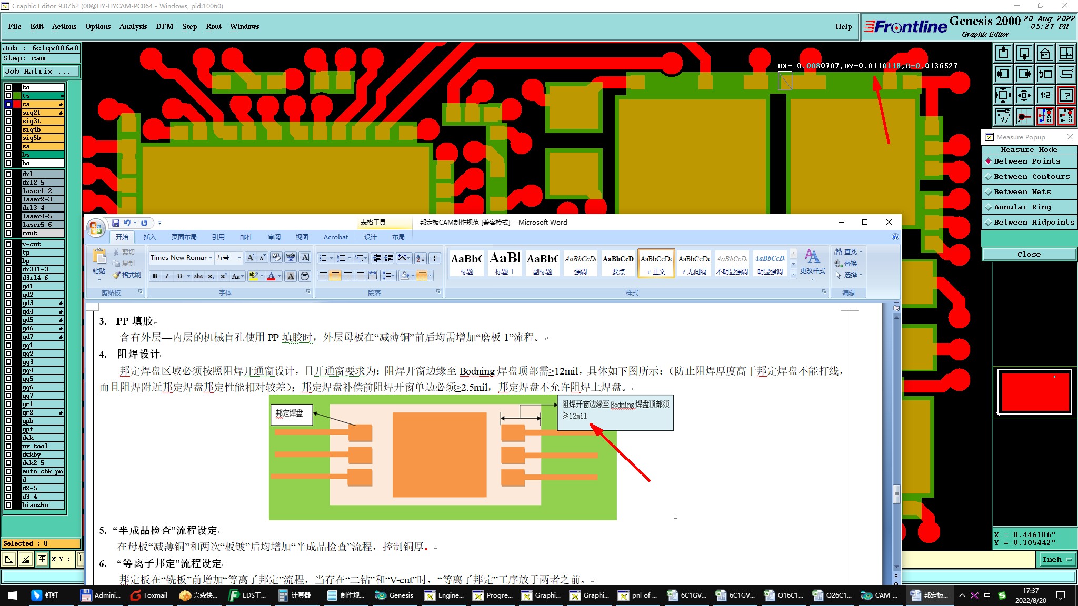The image size is (1078, 606).
Task: Open the XY coordinate window icon
Action: pos(1066,53)
